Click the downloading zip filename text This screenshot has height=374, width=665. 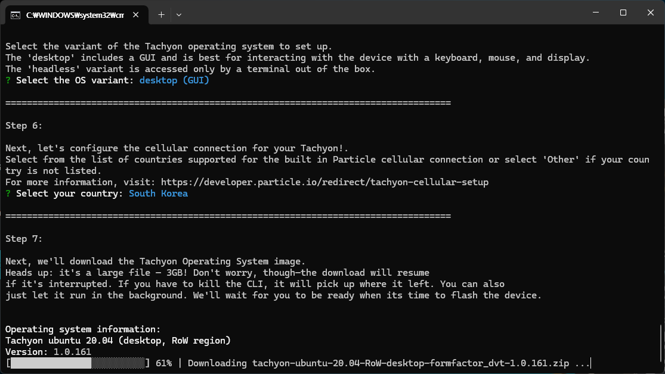[410, 363]
